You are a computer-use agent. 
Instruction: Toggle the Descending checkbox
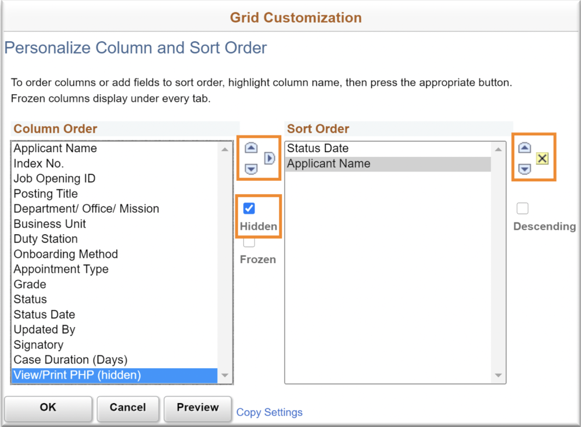coord(523,209)
